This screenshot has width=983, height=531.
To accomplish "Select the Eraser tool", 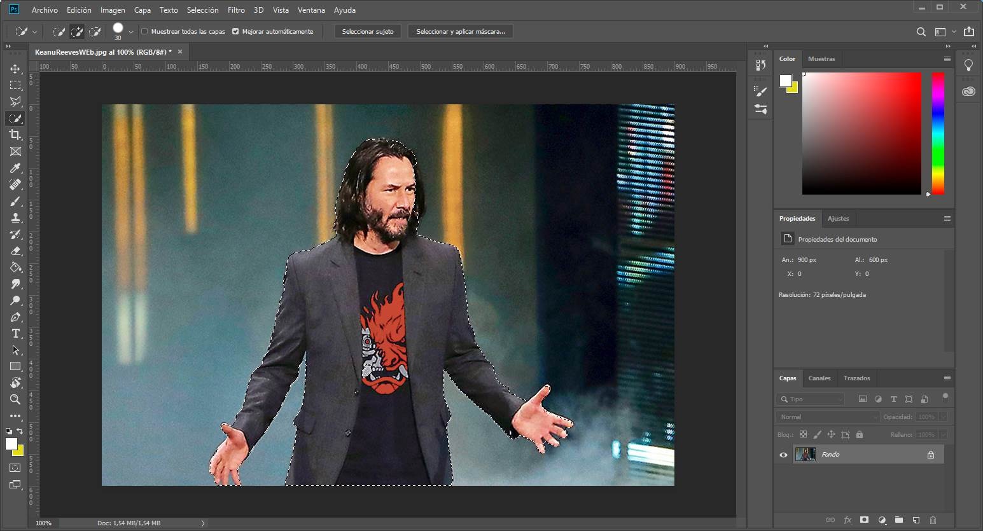I will pyautogui.click(x=15, y=251).
